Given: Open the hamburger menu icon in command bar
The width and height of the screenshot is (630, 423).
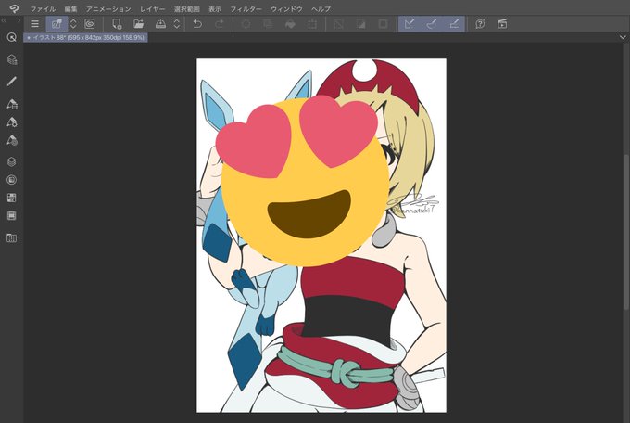Looking at the screenshot, I should 35,24.
